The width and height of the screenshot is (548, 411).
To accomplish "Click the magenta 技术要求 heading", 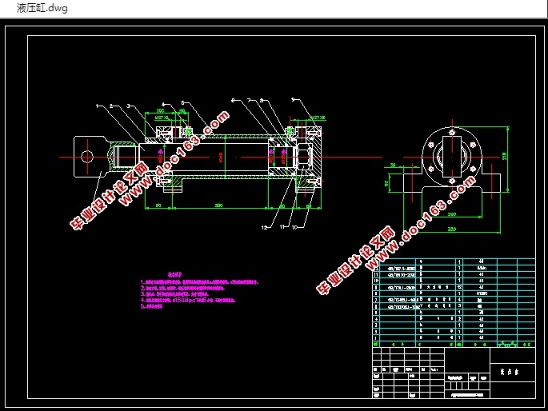I will [x=174, y=275].
